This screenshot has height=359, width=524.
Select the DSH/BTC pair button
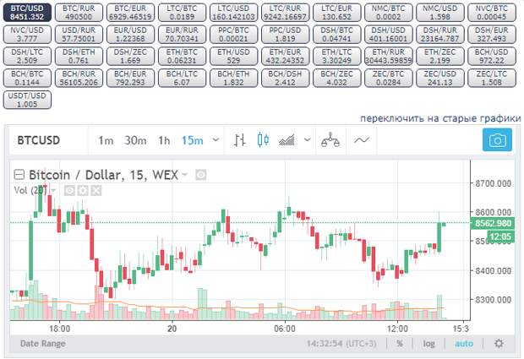pos(337,35)
